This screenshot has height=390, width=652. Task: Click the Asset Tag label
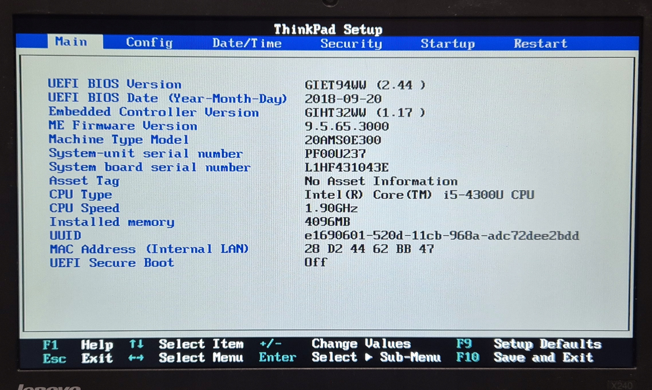click(84, 181)
